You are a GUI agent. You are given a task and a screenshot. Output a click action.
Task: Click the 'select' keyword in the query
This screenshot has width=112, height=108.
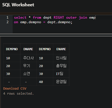tap(20, 18)
